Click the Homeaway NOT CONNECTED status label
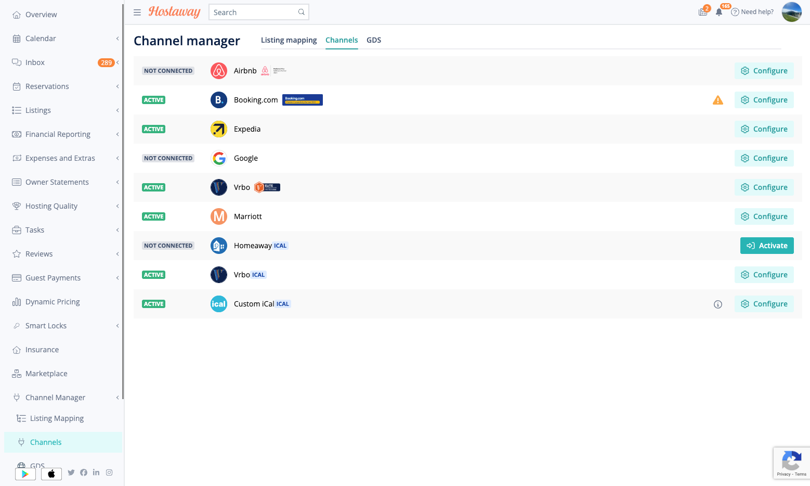The image size is (810, 486). (x=168, y=246)
